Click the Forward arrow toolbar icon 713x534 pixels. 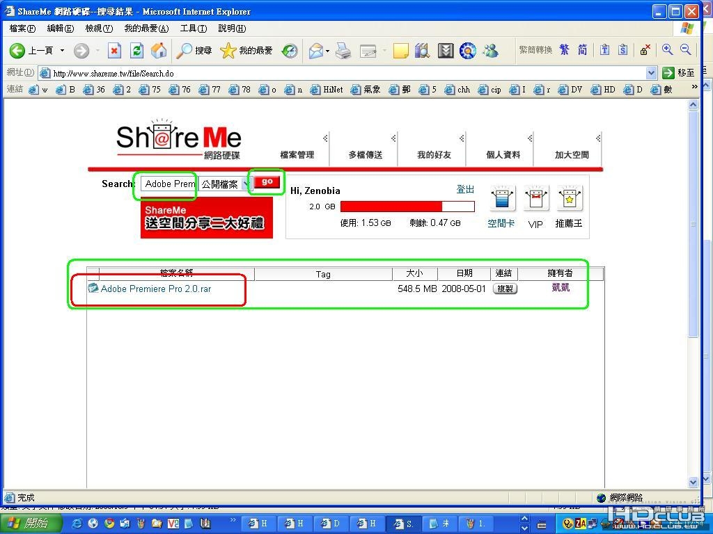coord(81,50)
